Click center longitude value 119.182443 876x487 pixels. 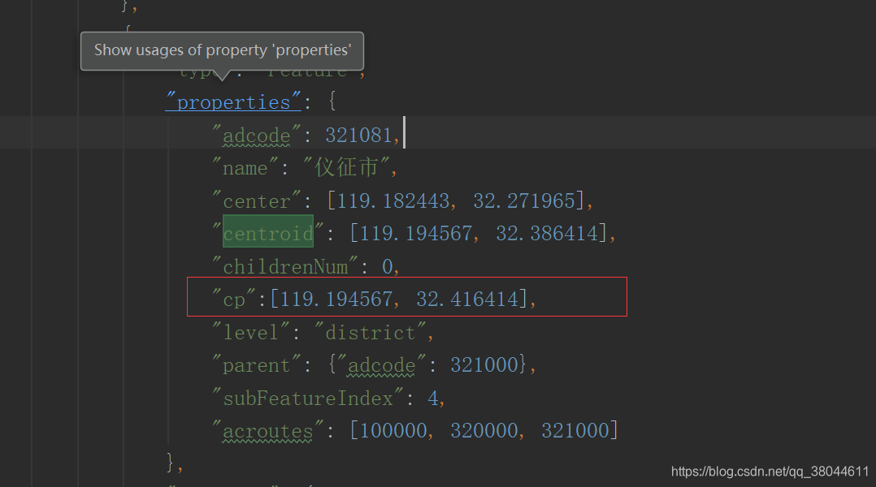tap(393, 200)
